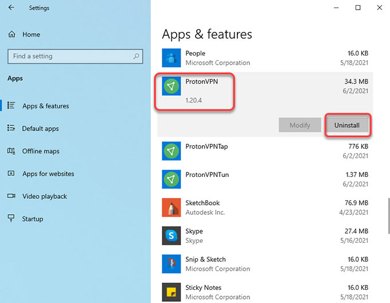Image resolution: width=390 pixels, height=303 pixels.
Task: Click the 776 KB size value
Action: pos(358,147)
